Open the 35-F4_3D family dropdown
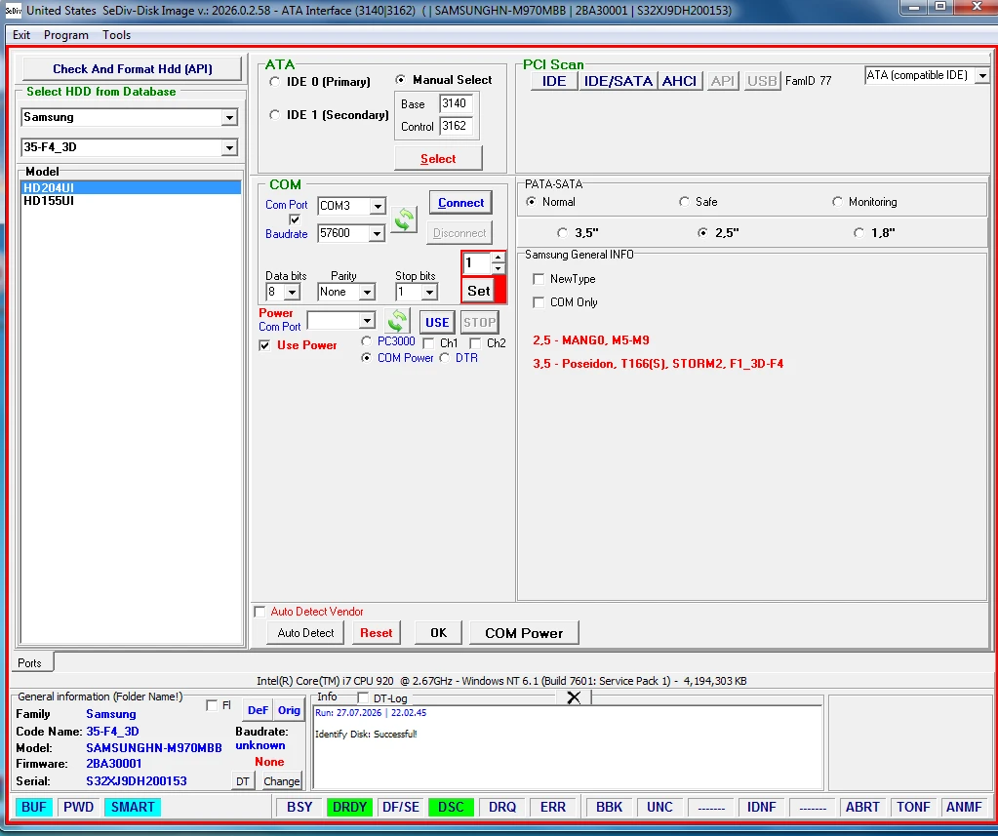 [229, 147]
